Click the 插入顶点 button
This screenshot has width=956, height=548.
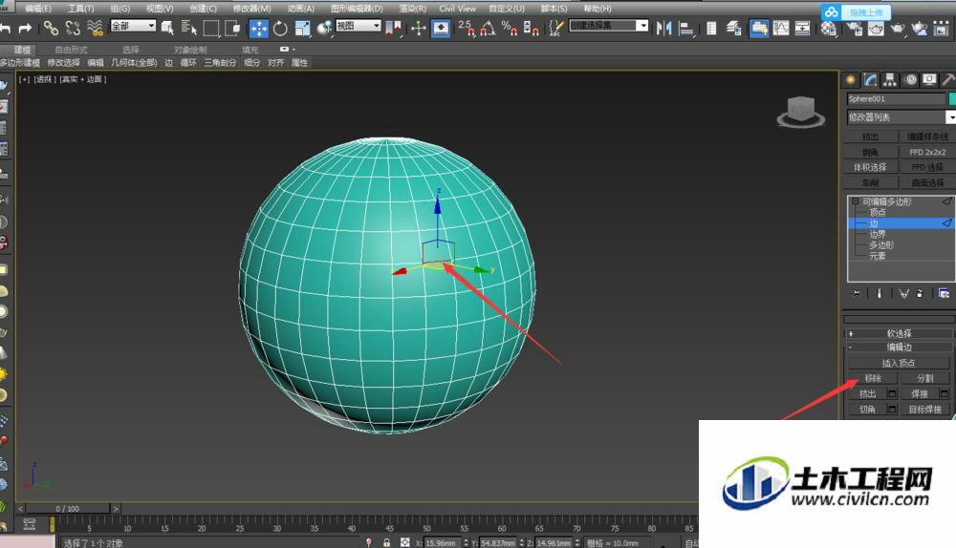point(899,363)
